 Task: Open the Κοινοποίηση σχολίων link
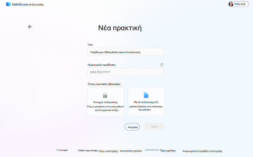click(131, 151)
